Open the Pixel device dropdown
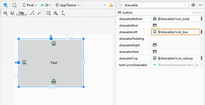 point(30,5)
